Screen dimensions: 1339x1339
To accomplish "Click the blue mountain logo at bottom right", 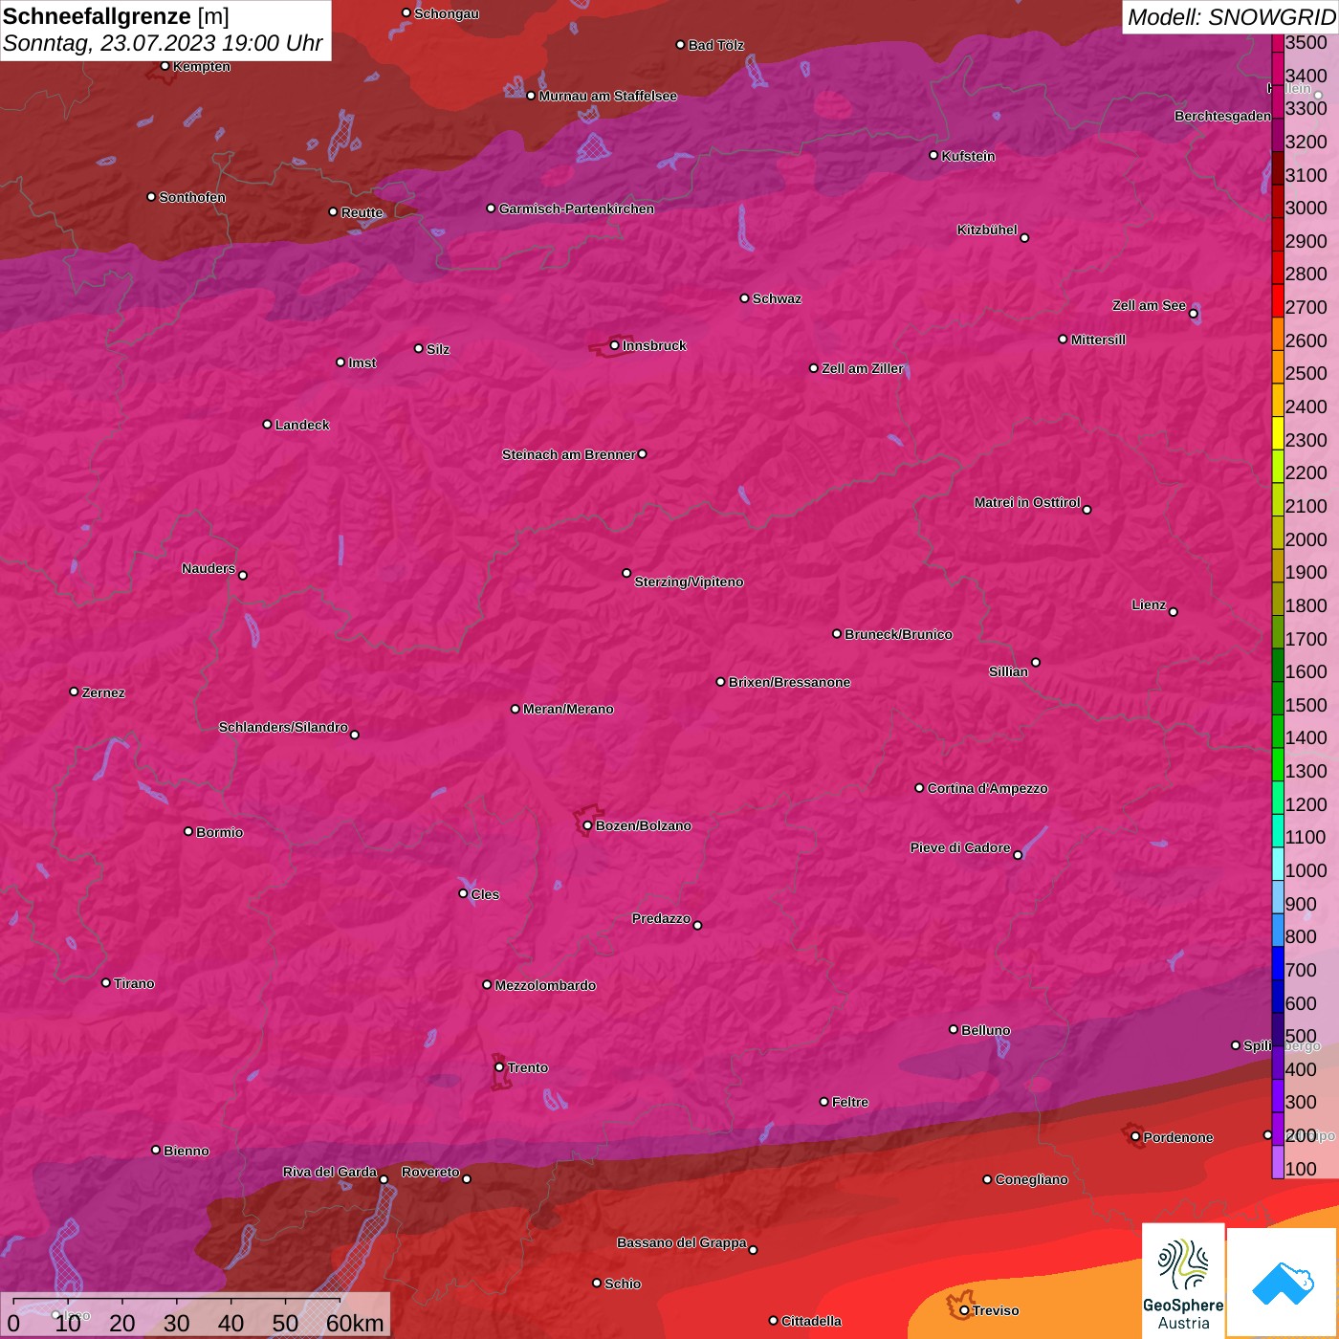I will [1282, 1283].
